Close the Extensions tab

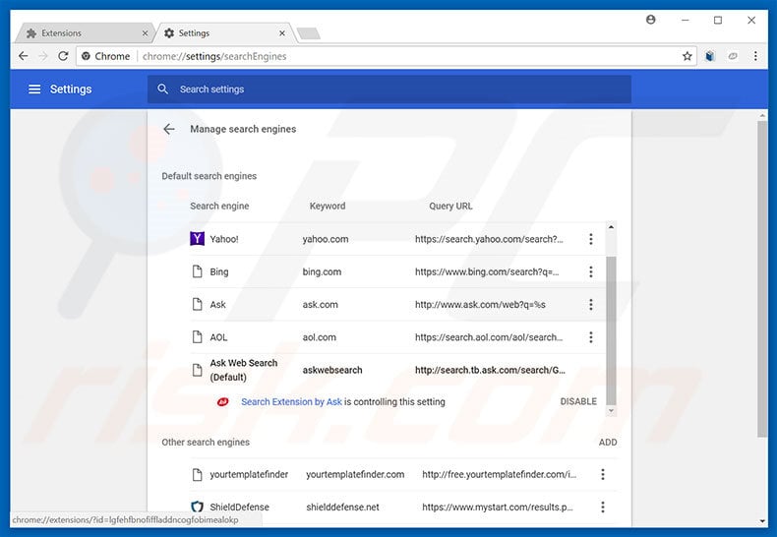pos(145,33)
